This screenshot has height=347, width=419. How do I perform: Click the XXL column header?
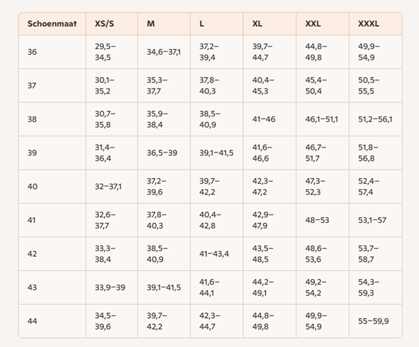(313, 24)
